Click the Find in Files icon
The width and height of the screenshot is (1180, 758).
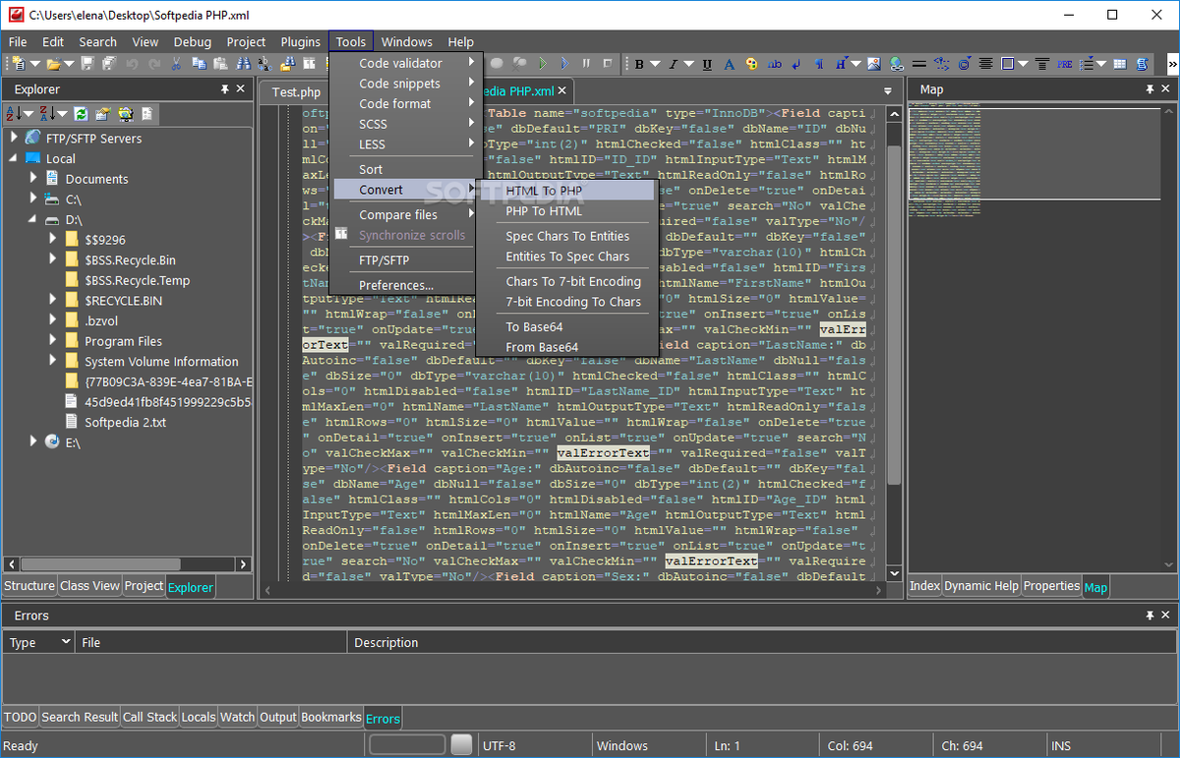click(288, 64)
